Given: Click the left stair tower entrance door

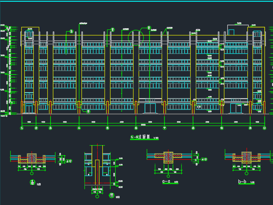Looking at the screenshot, I should (x=29, y=108).
